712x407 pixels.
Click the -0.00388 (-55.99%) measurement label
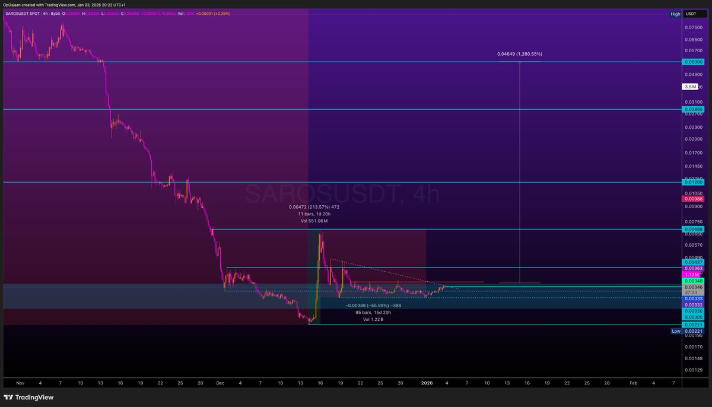pyautogui.click(x=373, y=306)
